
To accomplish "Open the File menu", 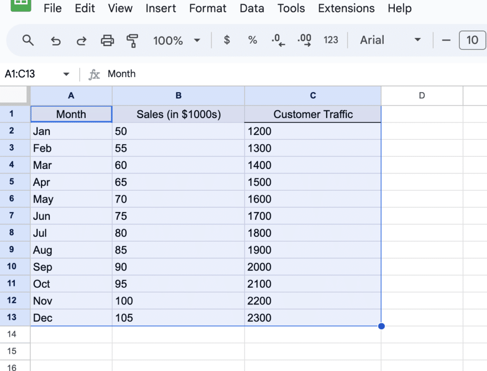I will click(52, 8).
